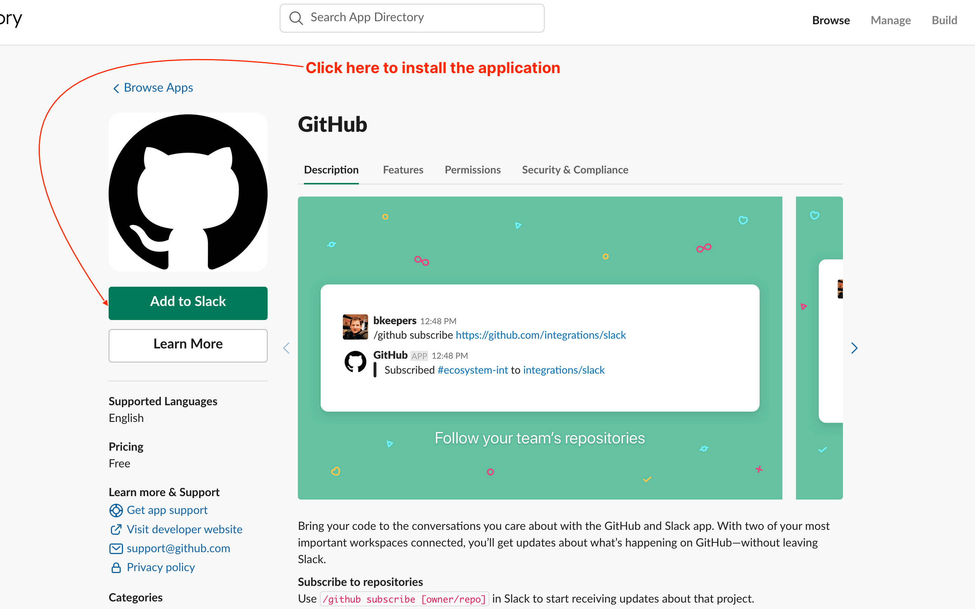Switch to the Features tab
The image size is (975, 609).
(403, 170)
